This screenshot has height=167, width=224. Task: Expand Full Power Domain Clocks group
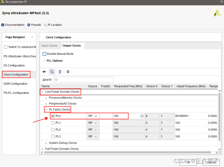(x=42, y=149)
